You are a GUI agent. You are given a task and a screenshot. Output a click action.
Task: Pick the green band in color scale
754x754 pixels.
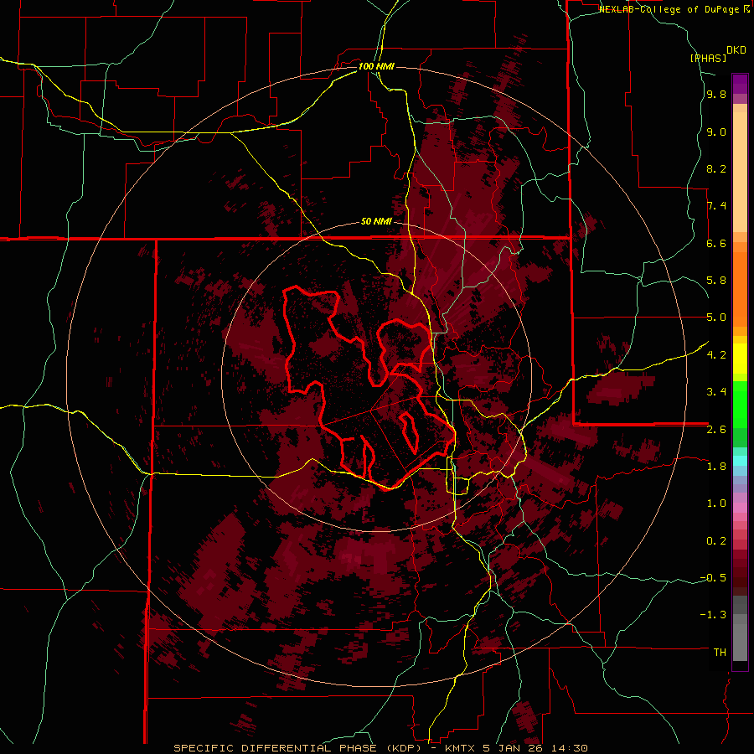tap(740, 404)
